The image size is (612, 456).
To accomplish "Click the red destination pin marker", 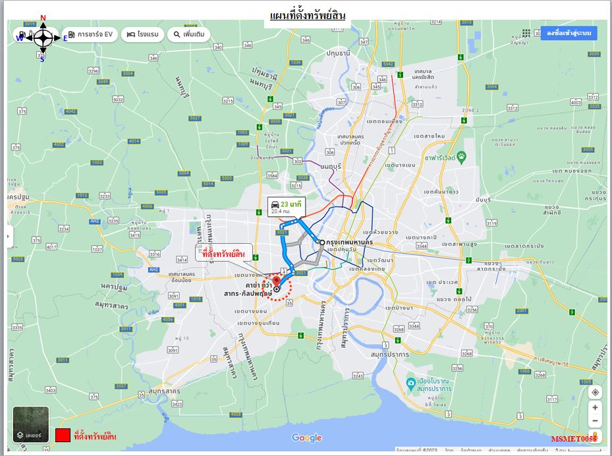I will pyautogui.click(x=276, y=281).
